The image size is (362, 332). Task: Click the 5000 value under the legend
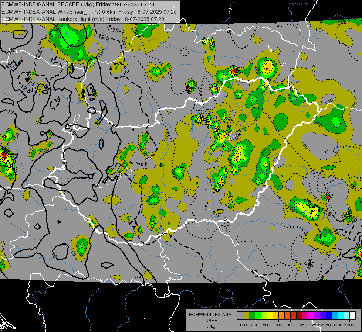coord(349,325)
